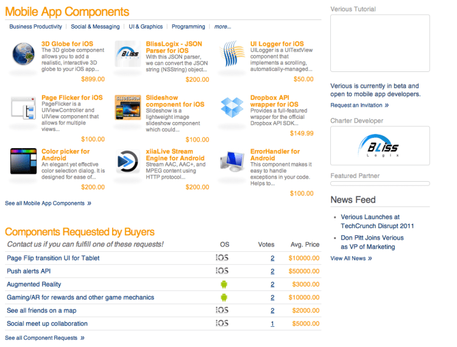Click the $50.00 UI Logger price
This screenshot has height=347, width=457.
[303, 79]
